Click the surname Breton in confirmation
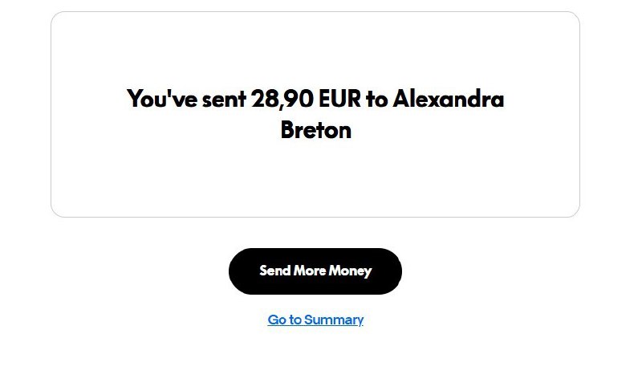This screenshot has width=642, height=387. [x=315, y=130]
